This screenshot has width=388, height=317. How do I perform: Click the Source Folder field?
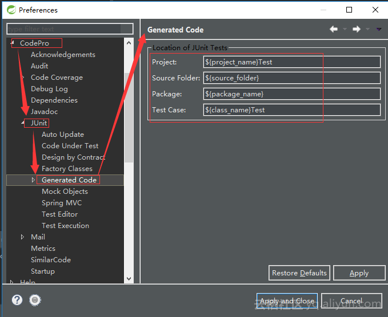click(292, 78)
